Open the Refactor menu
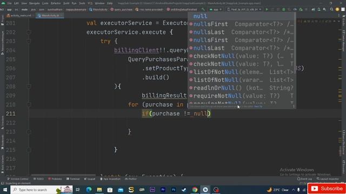346x194 pixels. pyautogui.click(x=56, y=3)
